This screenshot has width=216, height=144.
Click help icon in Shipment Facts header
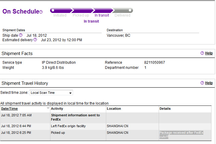202,53
